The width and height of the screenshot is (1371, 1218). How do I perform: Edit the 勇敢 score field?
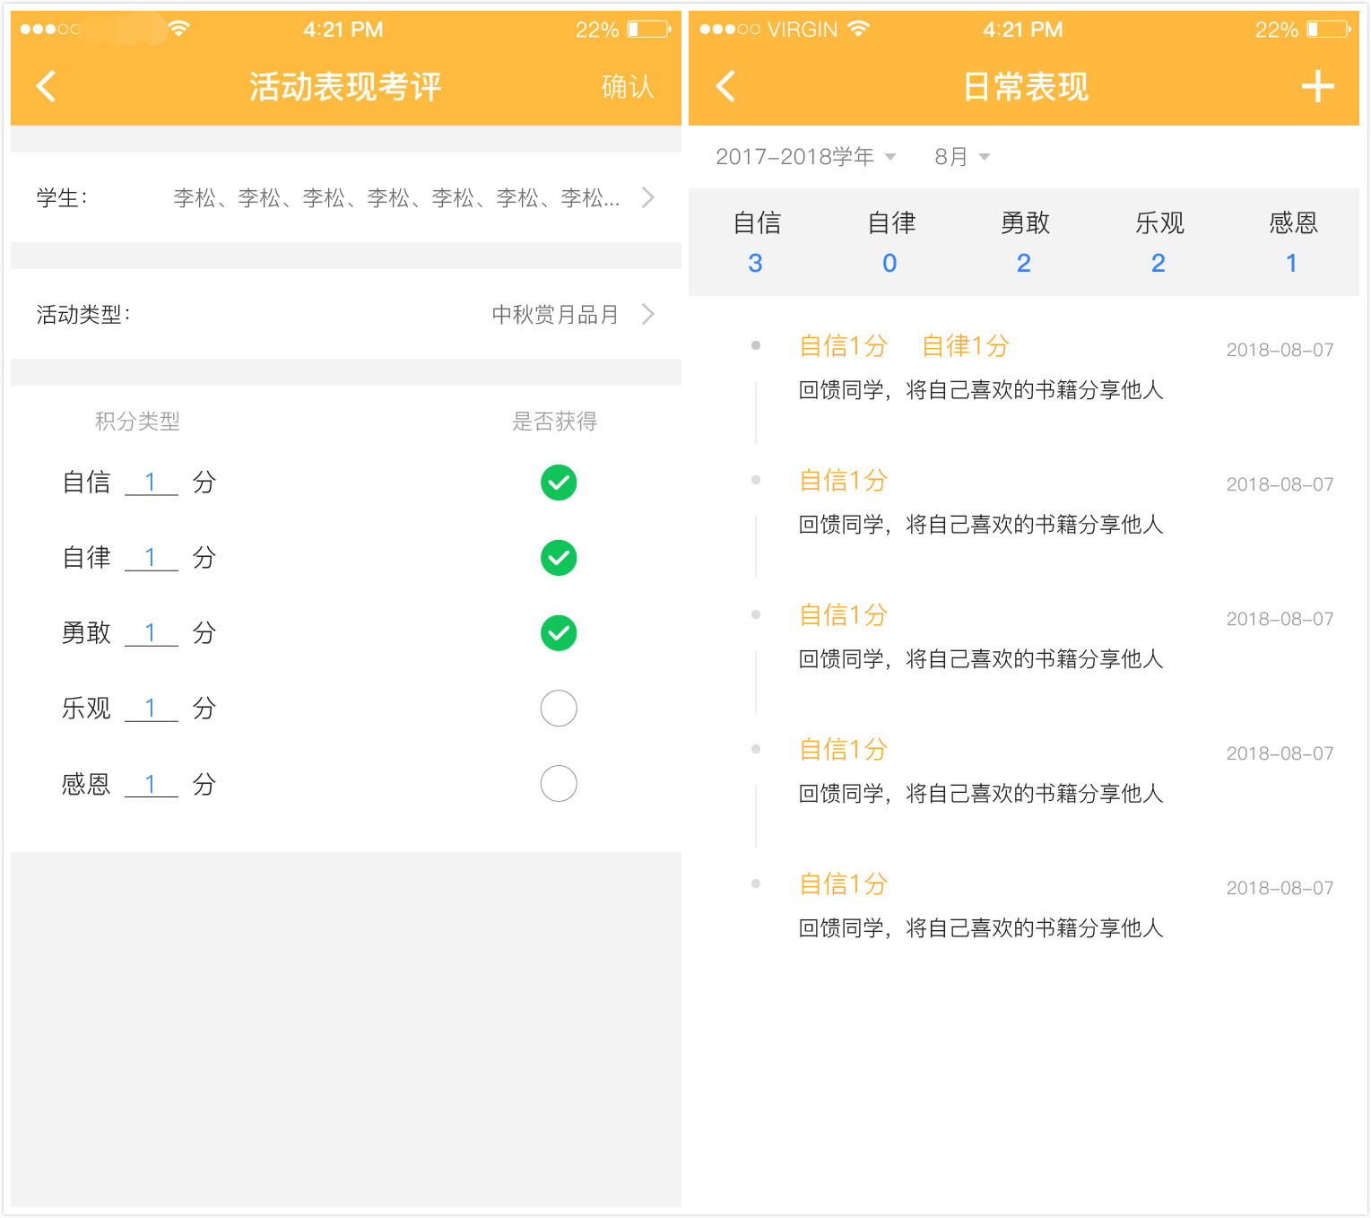[151, 633]
